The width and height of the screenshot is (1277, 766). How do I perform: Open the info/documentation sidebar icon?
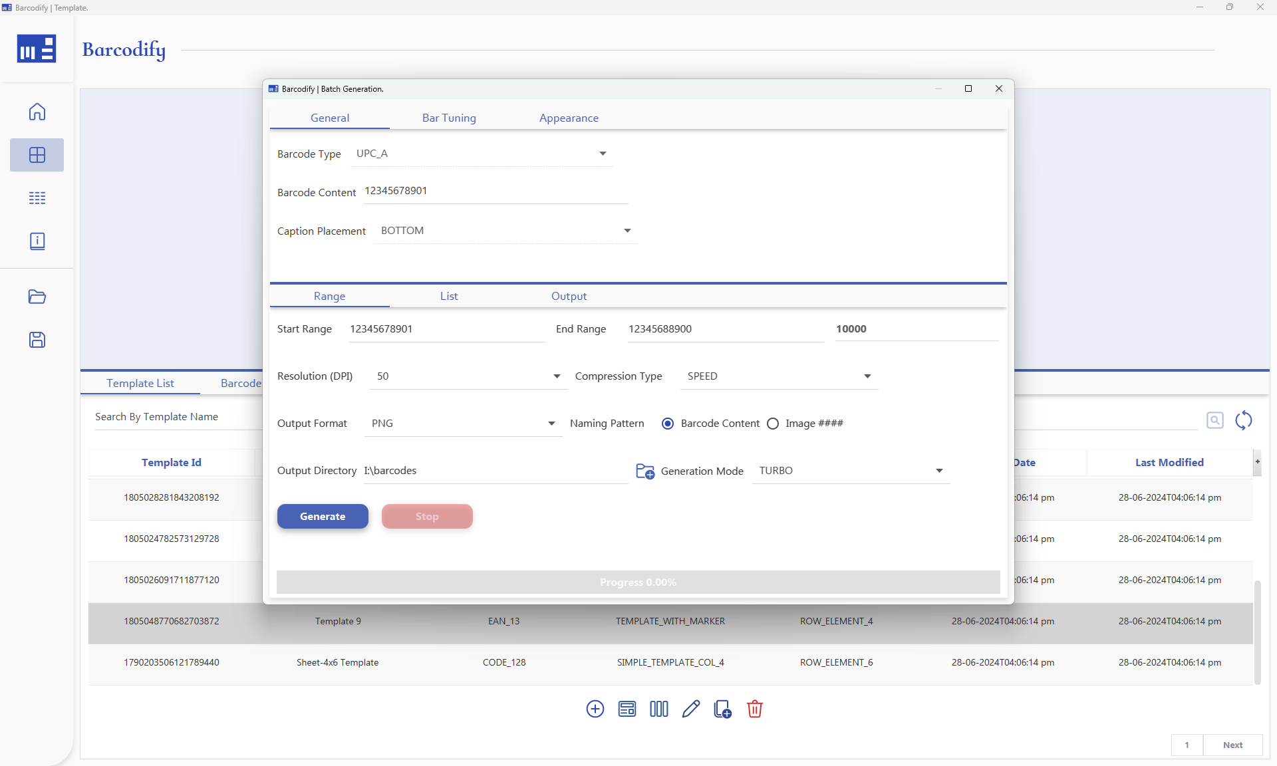(37, 241)
